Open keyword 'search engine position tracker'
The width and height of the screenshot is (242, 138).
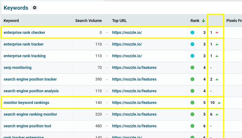30,79
